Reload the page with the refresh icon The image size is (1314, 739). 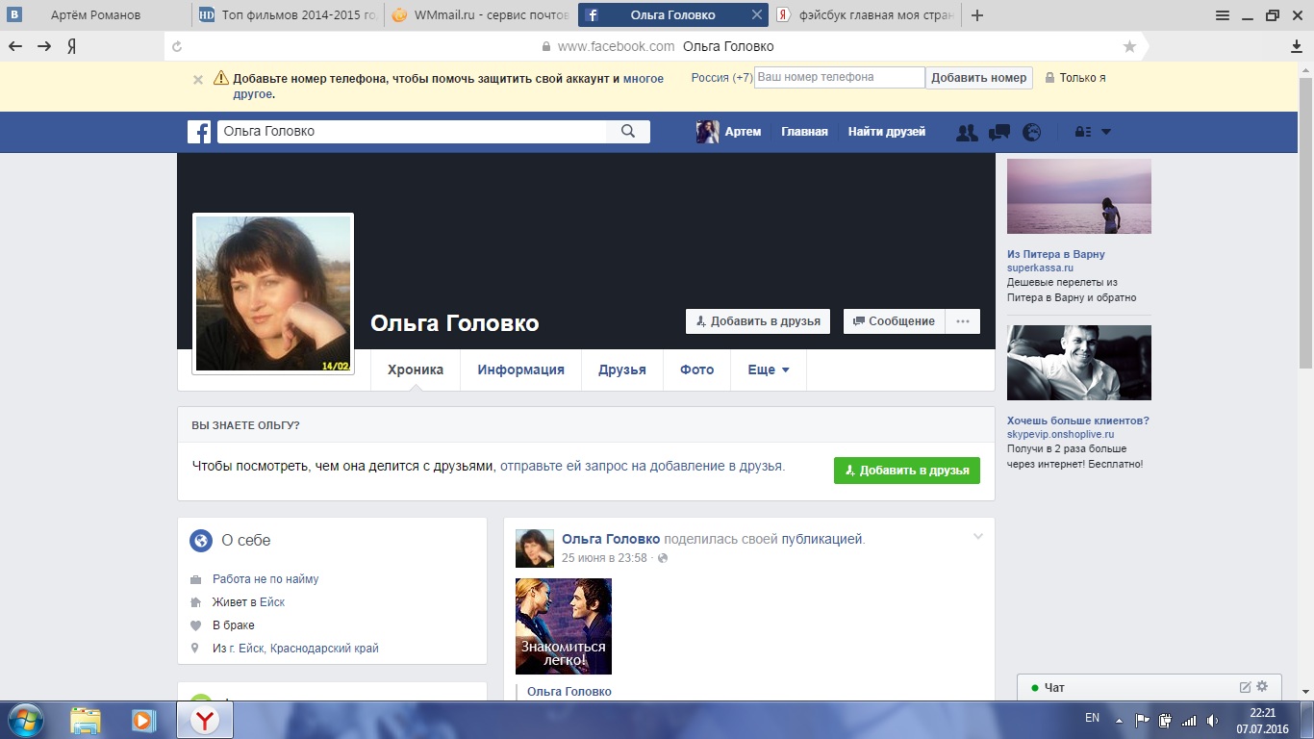coord(177,46)
